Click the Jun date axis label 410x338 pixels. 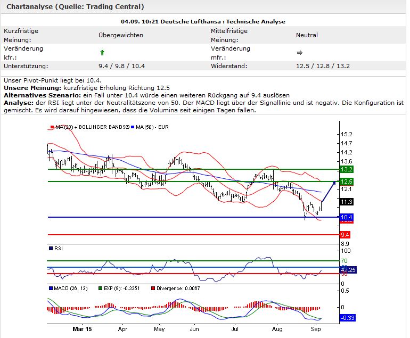click(x=194, y=329)
